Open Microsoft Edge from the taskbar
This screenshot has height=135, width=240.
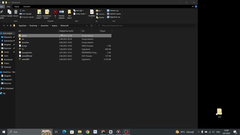tap(64, 132)
